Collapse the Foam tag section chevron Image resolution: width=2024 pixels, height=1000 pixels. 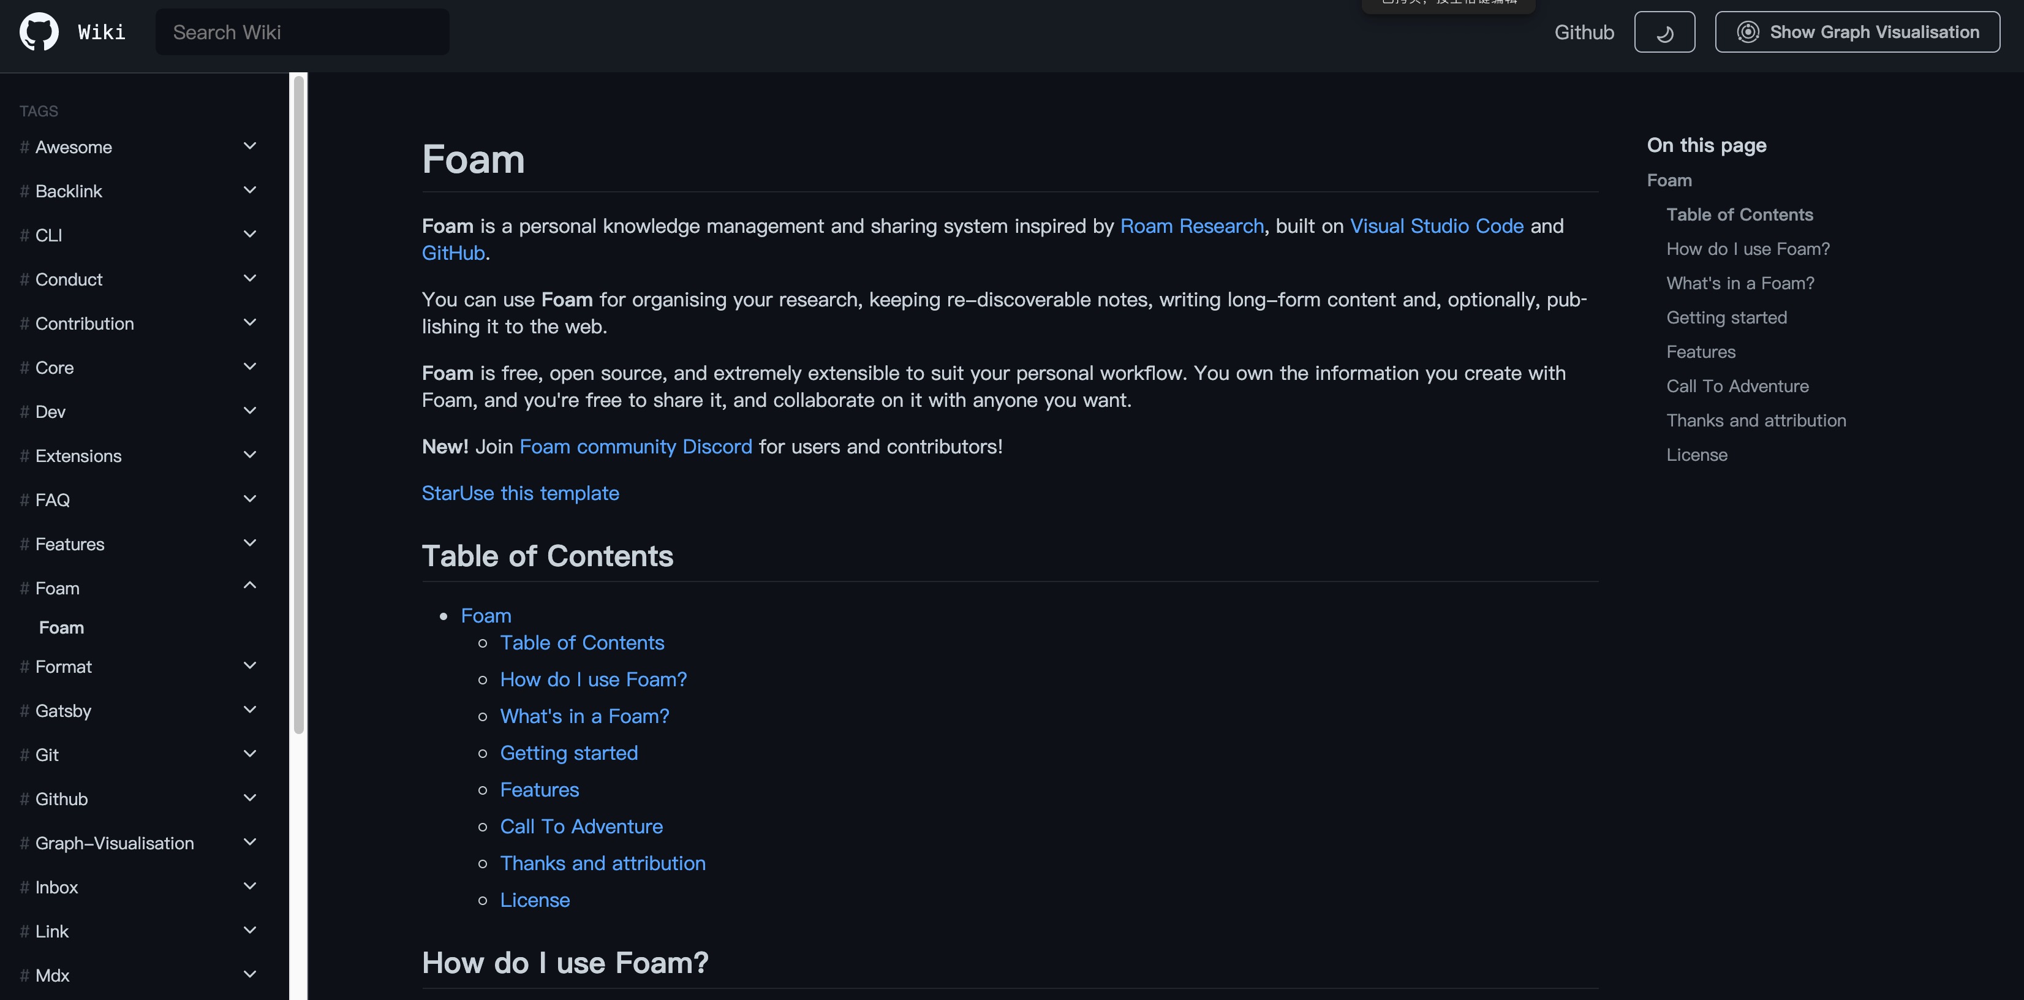coord(250,585)
